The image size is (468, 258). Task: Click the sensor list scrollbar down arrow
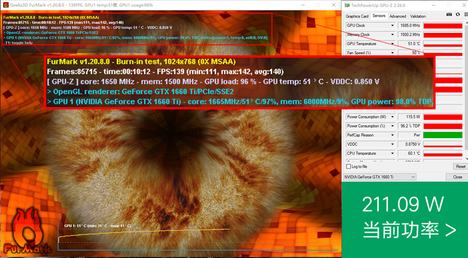(466, 159)
